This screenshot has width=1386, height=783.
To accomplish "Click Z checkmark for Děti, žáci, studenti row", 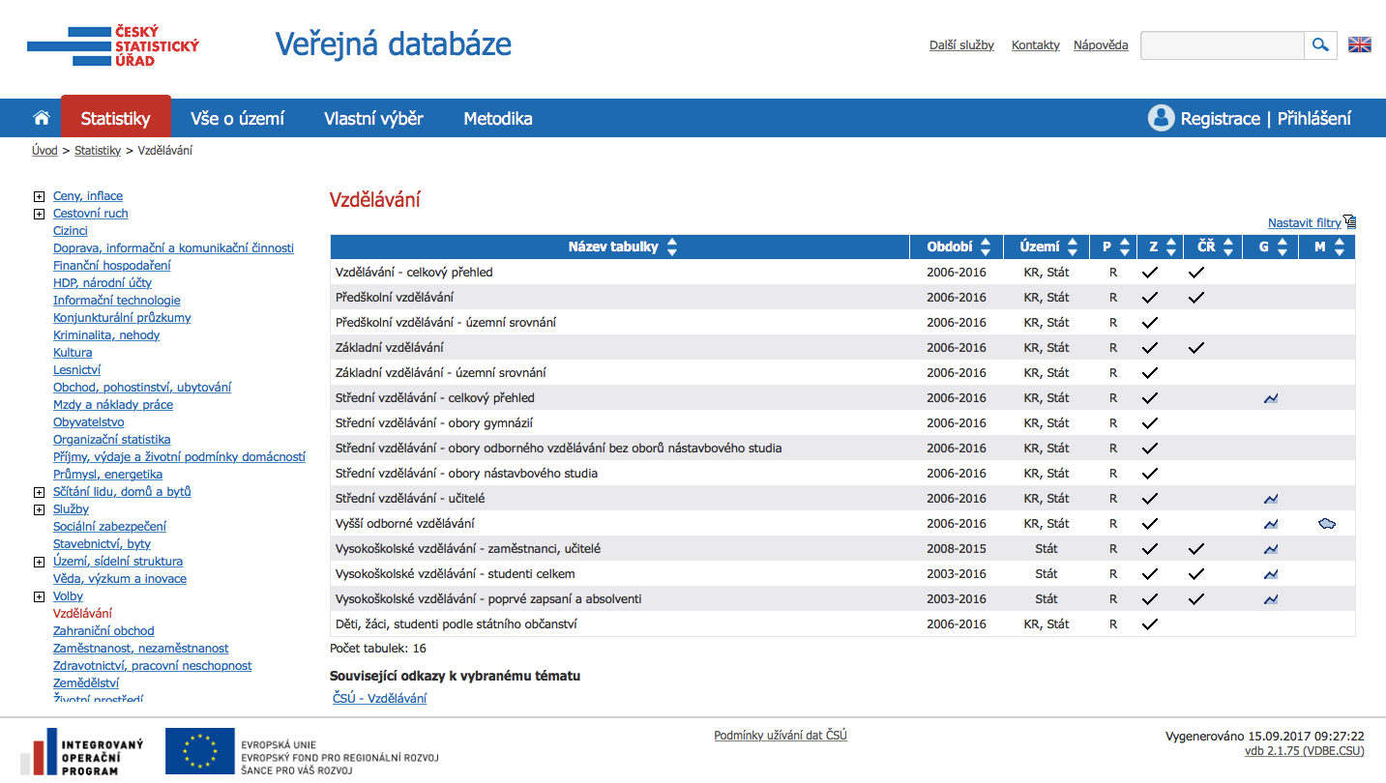I will [1149, 624].
